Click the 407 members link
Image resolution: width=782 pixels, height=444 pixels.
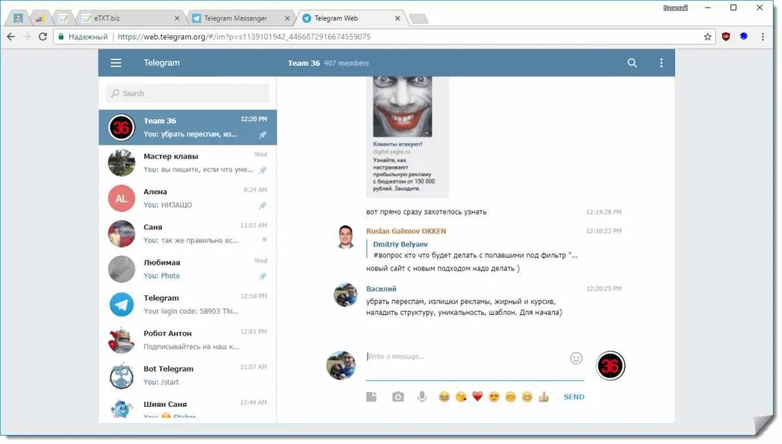click(x=346, y=63)
